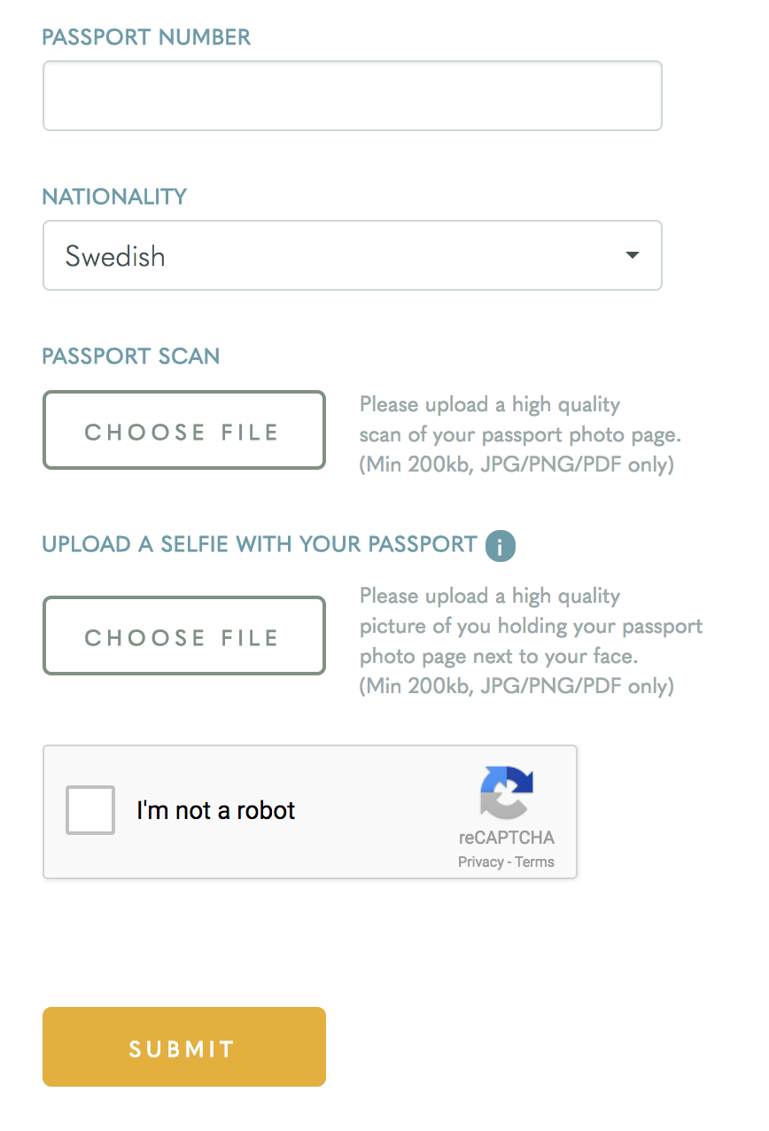Click the "Swedish" selected value text
This screenshot has width=769, height=1131.
(x=115, y=256)
